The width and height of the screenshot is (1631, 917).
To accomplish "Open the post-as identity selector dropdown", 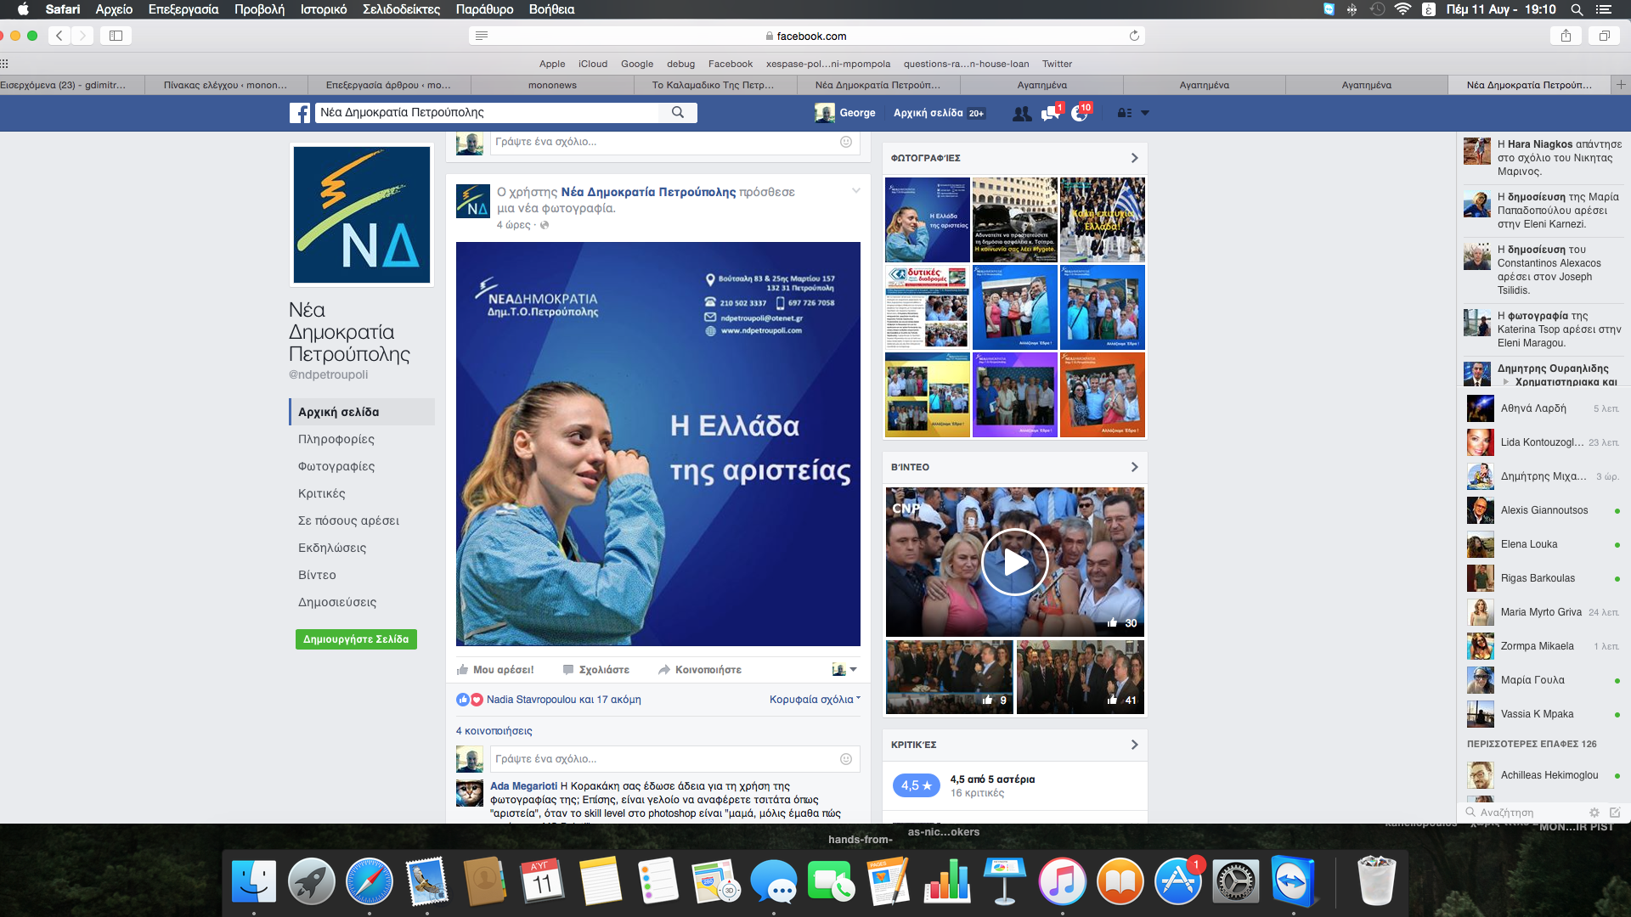I will [x=844, y=670].
